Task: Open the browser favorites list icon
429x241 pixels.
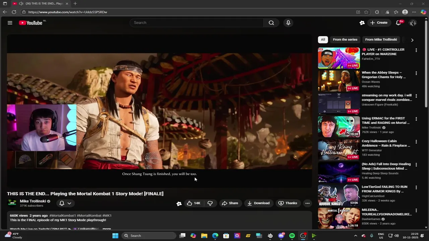Action: click(396, 12)
